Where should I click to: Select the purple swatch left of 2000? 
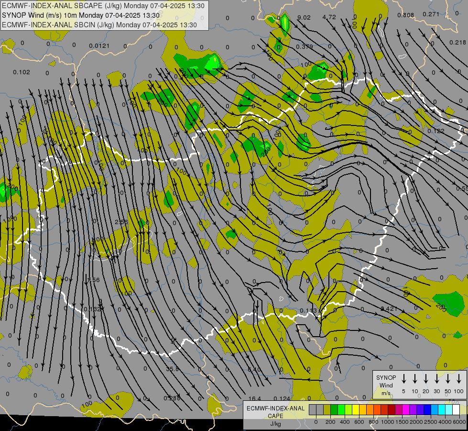(x=414, y=409)
